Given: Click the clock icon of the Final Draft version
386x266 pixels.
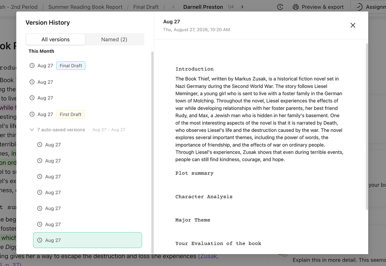Looking at the screenshot, I should [x=32, y=65].
